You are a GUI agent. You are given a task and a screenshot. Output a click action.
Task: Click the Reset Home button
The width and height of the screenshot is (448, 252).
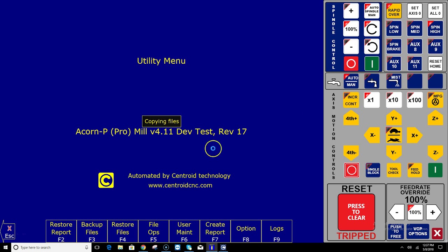(435, 64)
